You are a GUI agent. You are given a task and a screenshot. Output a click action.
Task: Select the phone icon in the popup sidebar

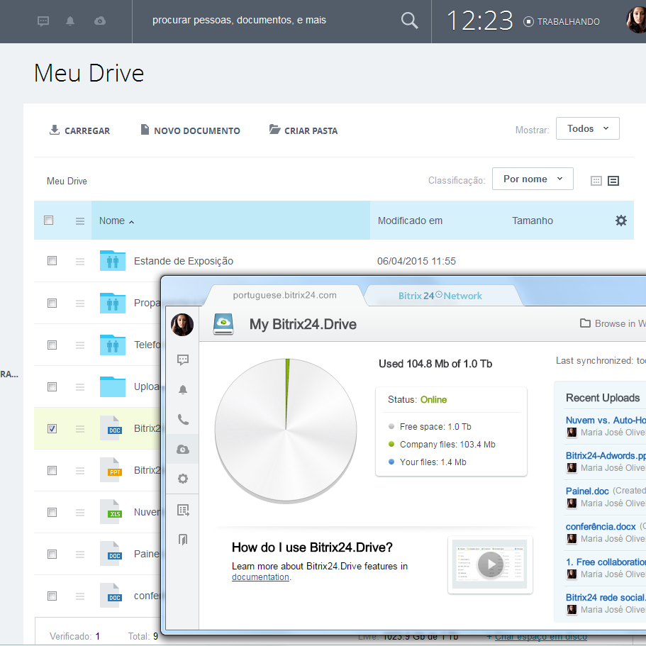tap(182, 419)
